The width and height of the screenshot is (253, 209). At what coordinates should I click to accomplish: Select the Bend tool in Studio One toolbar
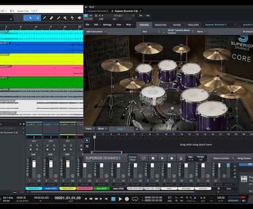72,18
